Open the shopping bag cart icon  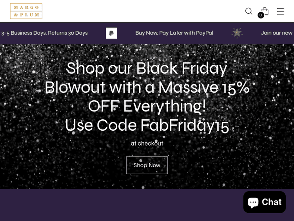point(265,11)
